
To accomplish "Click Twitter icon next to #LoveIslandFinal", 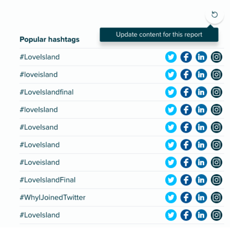I will pyautogui.click(x=171, y=180).
